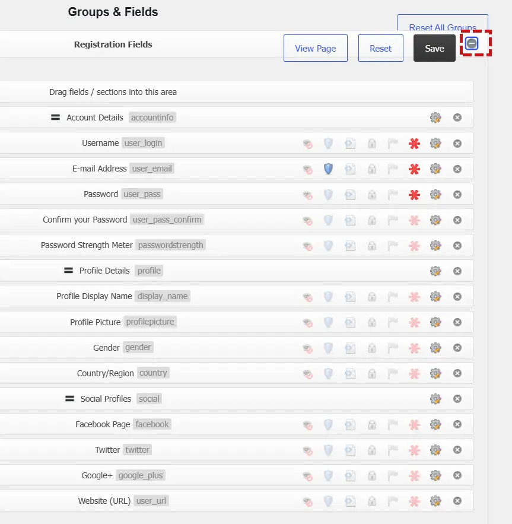Toggle required asterisk for Country/Region
This screenshot has height=524, width=512.
tap(415, 373)
